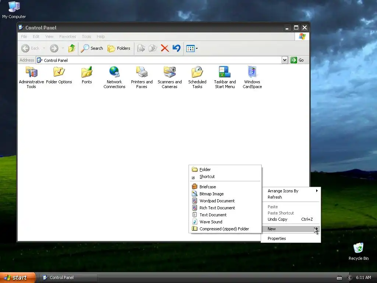Click the Windows flag logo
This screenshot has width=377, height=283.
(302, 36)
